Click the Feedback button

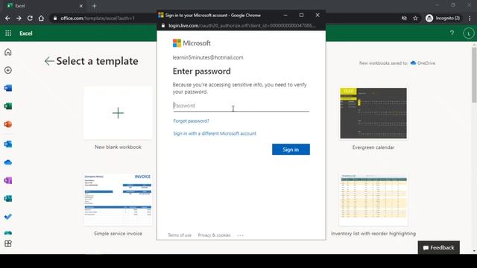tap(439, 248)
